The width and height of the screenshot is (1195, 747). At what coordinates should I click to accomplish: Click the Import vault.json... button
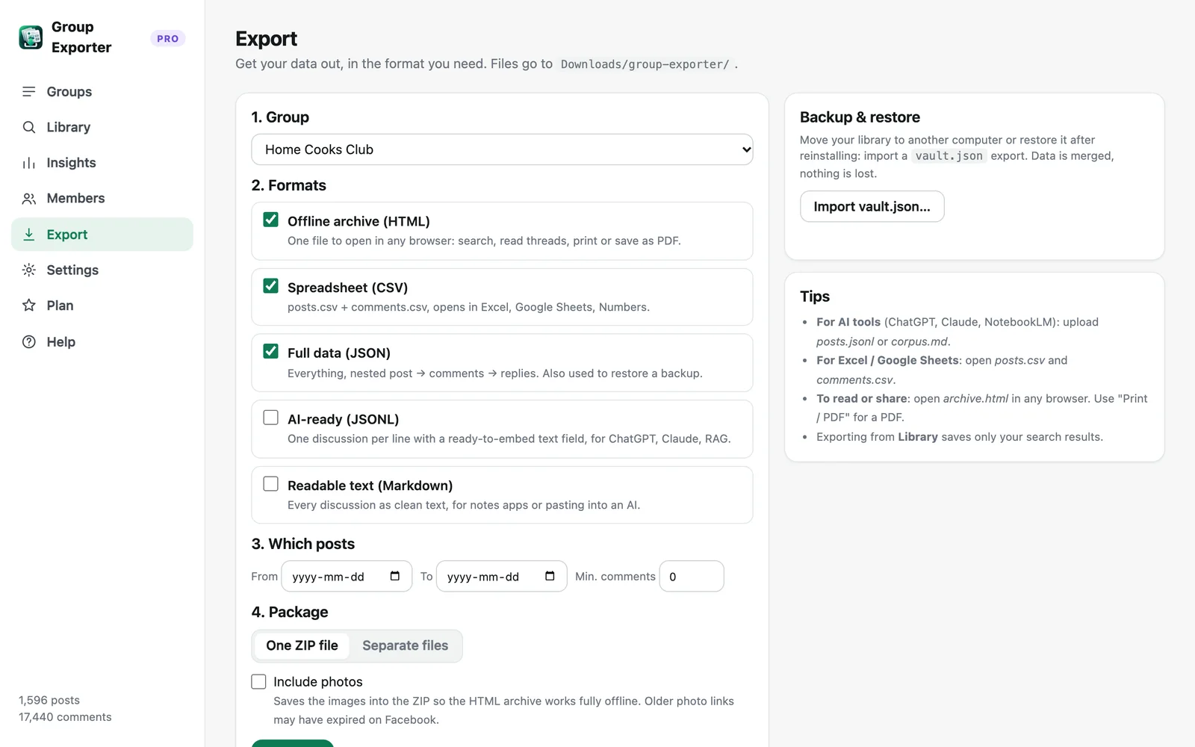point(872,206)
